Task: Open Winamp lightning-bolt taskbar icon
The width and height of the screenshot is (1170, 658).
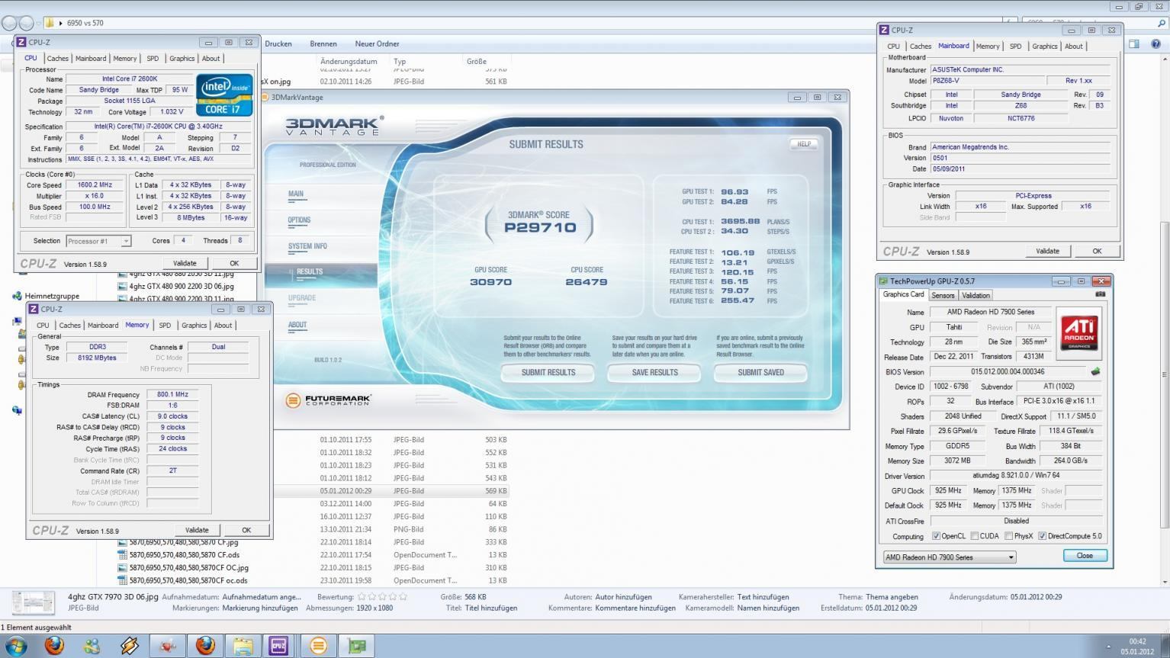Action: point(130,647)
